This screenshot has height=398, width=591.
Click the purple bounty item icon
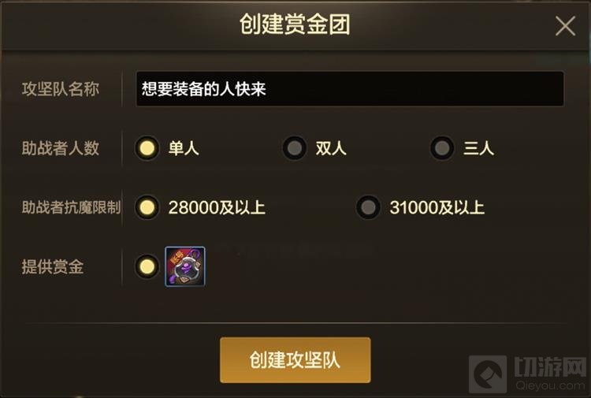coord(185,266)
